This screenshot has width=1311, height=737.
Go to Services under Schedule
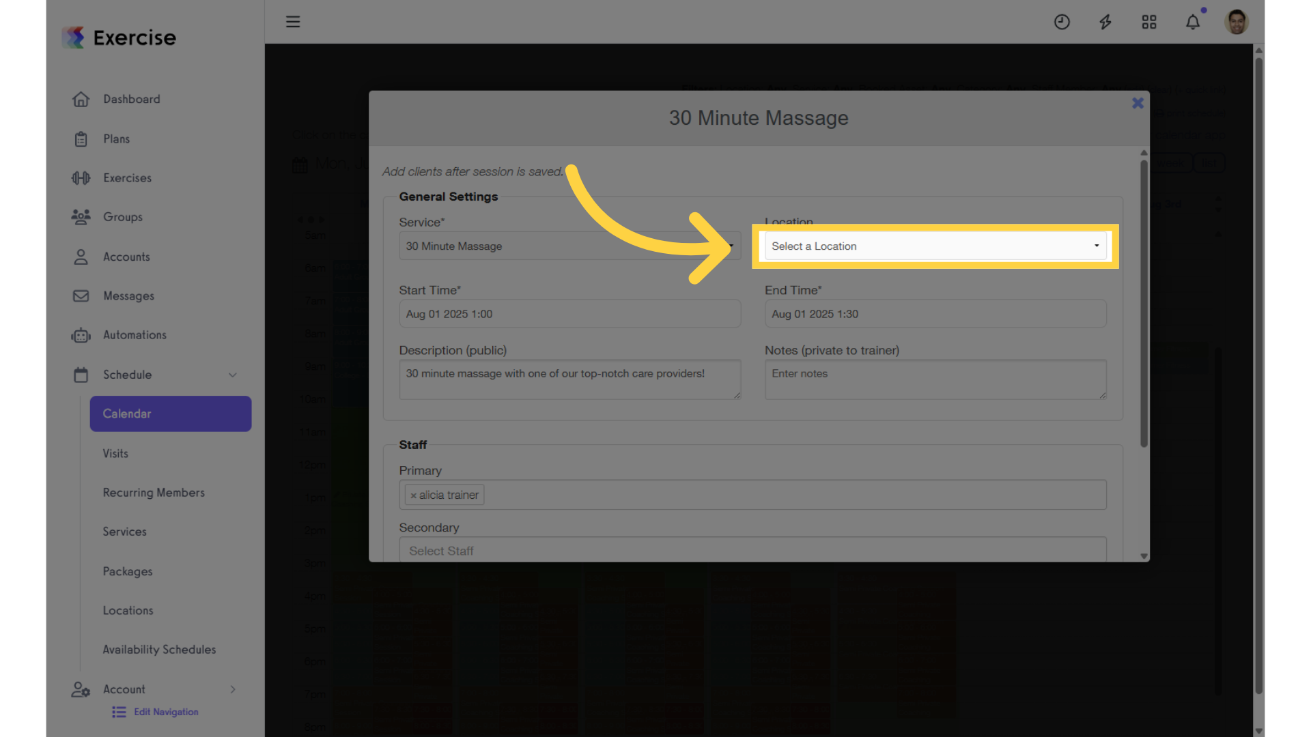coord(124,532)
